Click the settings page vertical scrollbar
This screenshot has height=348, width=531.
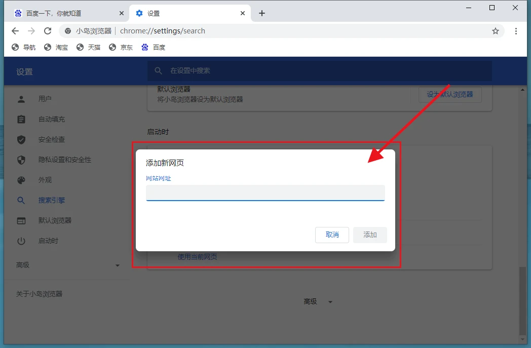522,301
